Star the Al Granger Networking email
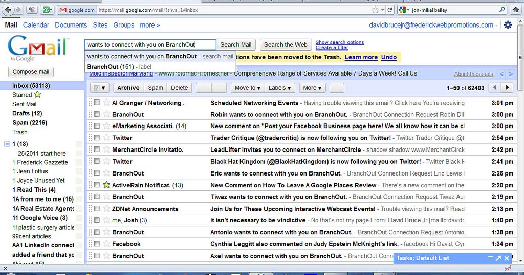 coord(106,103)
